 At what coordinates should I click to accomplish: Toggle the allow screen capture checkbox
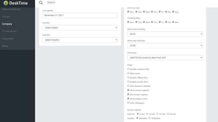(128, 90)
